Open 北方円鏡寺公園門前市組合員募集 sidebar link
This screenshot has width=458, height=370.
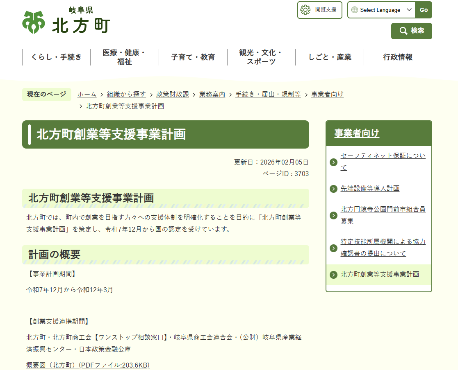coord(383,215)
